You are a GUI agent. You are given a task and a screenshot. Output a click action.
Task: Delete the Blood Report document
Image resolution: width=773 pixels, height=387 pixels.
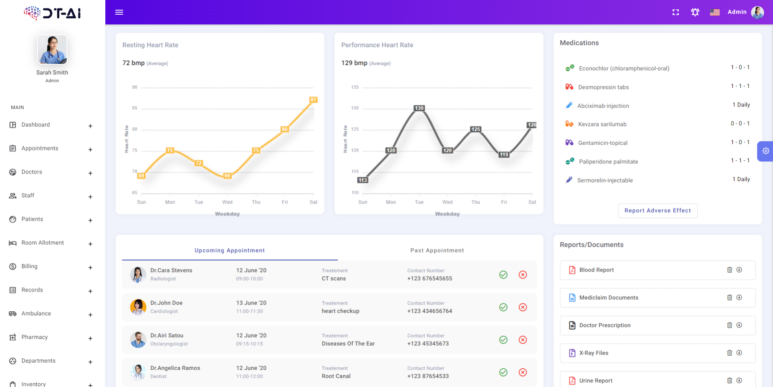pyautogui.click(x=730, y=270)
